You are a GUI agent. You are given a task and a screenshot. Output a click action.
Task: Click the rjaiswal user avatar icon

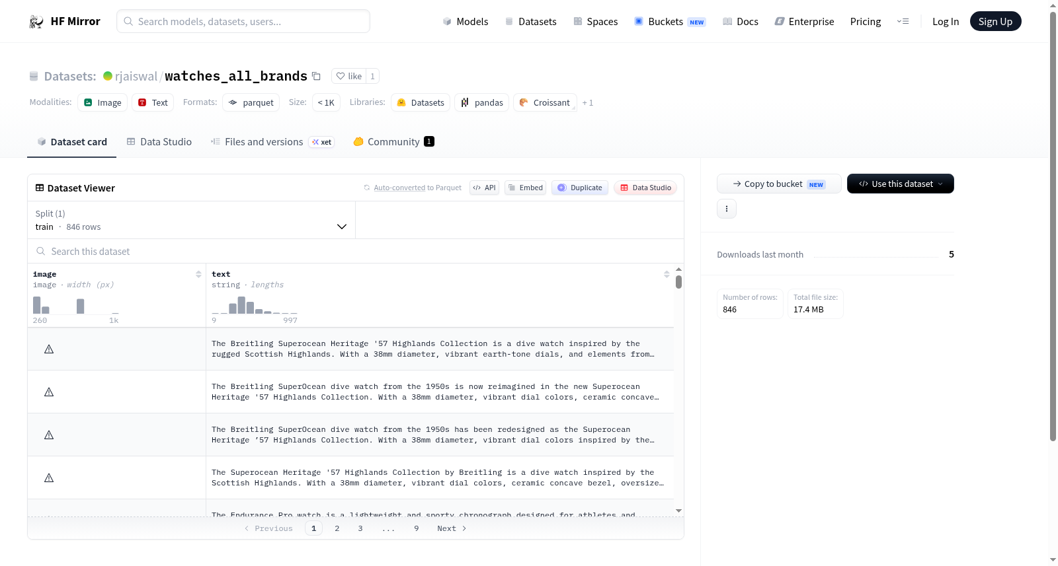[x=108, y=76]
